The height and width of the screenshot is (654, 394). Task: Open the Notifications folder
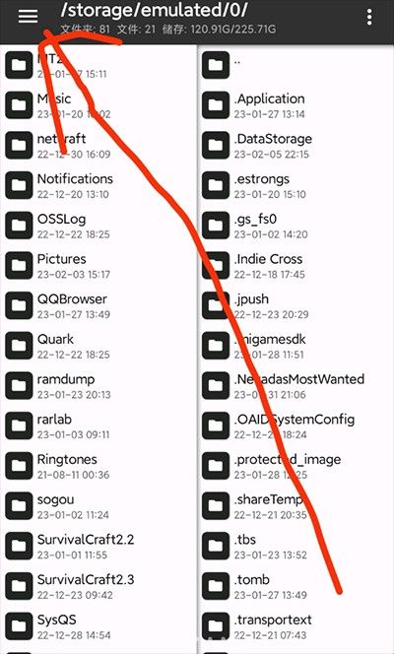pyautogui.click(x=98, y=185)
